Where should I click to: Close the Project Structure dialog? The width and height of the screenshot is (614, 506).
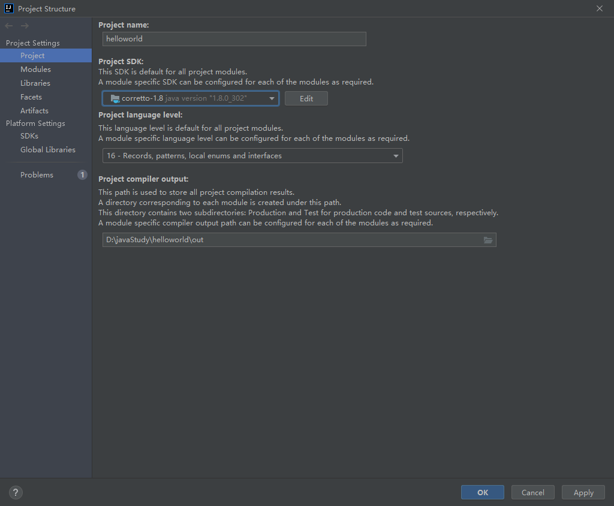(x=600, y=8)
